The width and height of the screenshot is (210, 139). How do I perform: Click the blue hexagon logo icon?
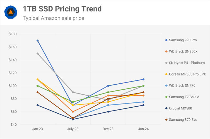11,12
